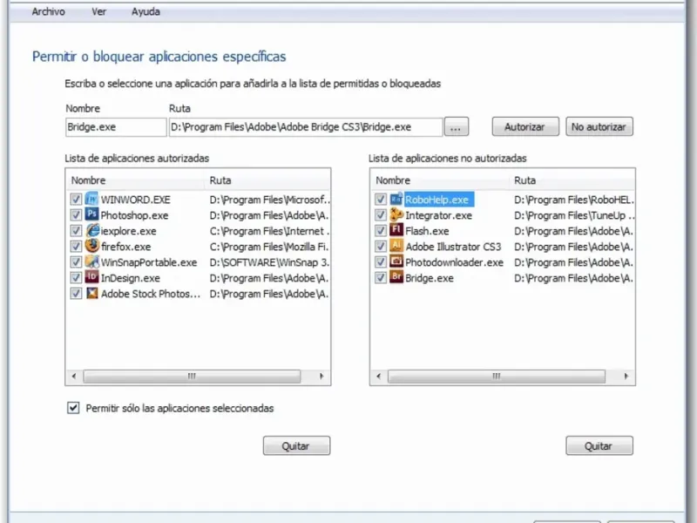Click the authorized list's right scroll arrow
This screenshot has height=523, width=697.
click(321, 377)
